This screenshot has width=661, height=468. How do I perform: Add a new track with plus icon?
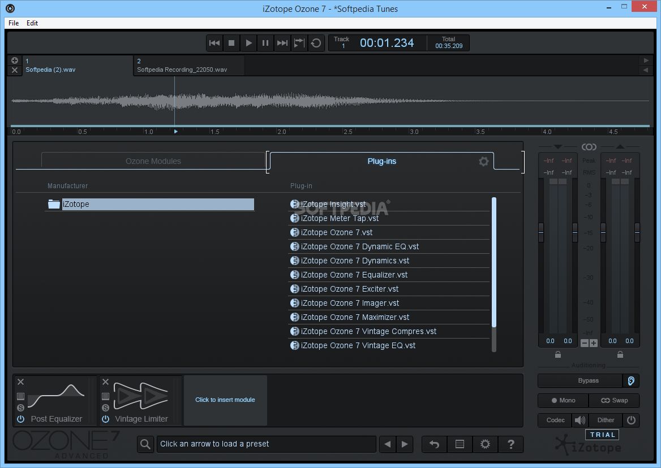pyautogui.click(x=15, y=60)
